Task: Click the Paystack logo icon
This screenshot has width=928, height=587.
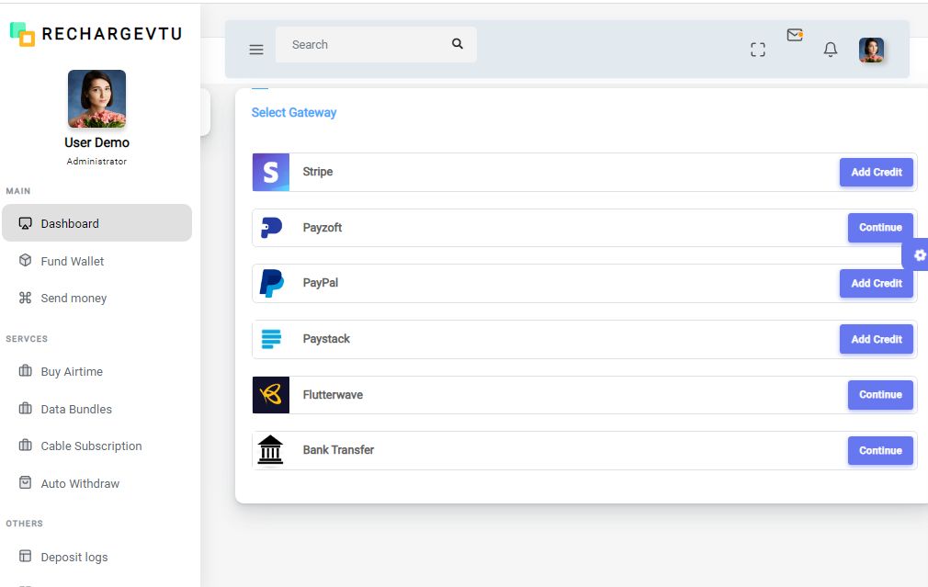Action: (x=271, y=339)
